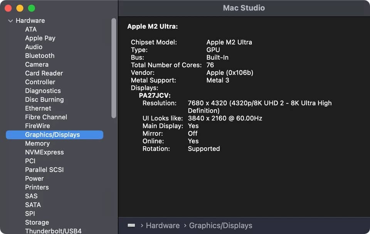Open the SPI entry
Viewport: 370px width, 234px height.
pyautogui.click(x=30, y=214)
